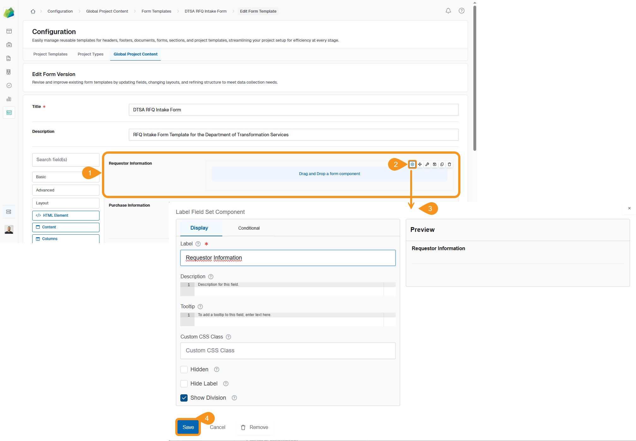This screenshot has width=636, height=441.
Task: Uncheck Show Division checkbox
Action: click(184, 398)
